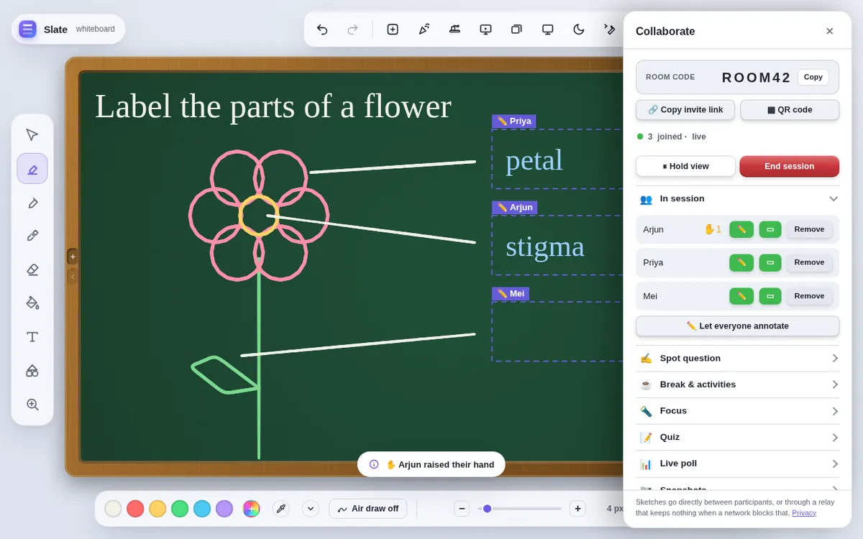The width and height of the screenshot is (863, 539).
Task: Click the stamp icon in top toolbar
Action: click(x=455, y=29)
